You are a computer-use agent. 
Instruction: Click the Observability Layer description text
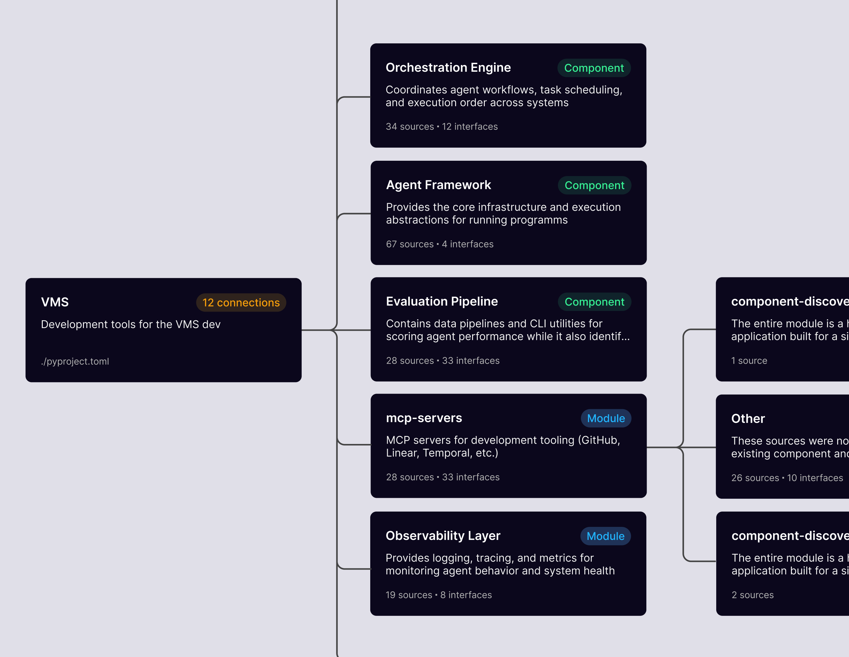[x=500, y=564]
